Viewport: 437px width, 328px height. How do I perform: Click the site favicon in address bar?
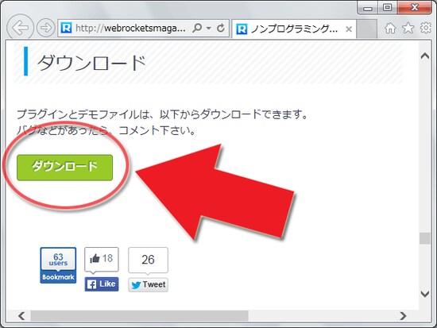tap(66, 28)
